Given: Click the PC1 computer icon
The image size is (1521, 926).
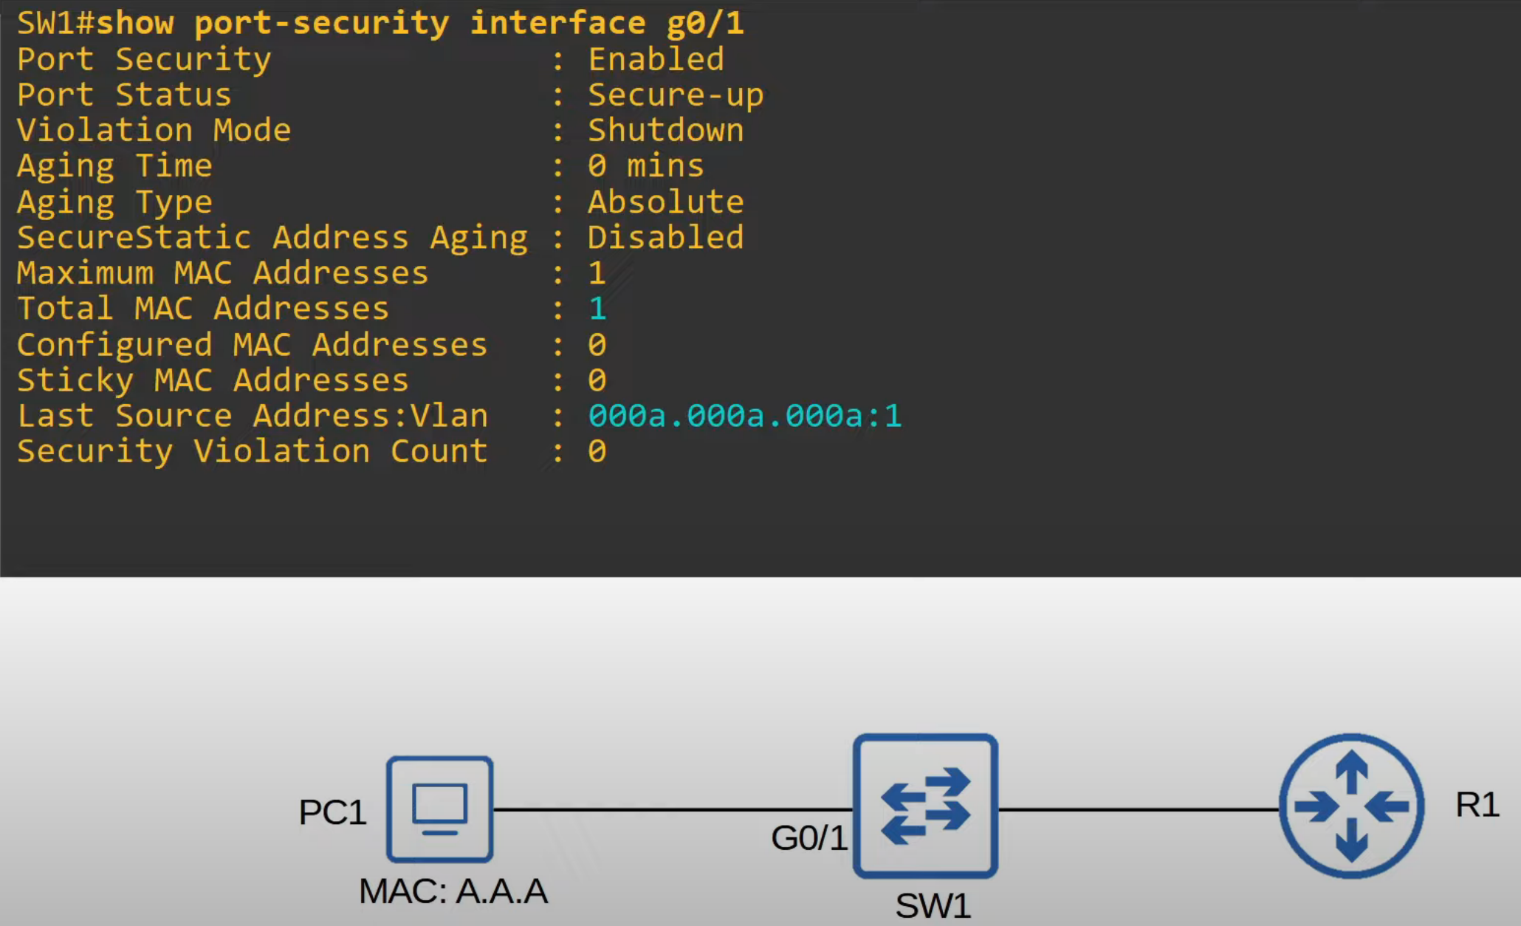Looking at the screenshot, I should point(440,809).
